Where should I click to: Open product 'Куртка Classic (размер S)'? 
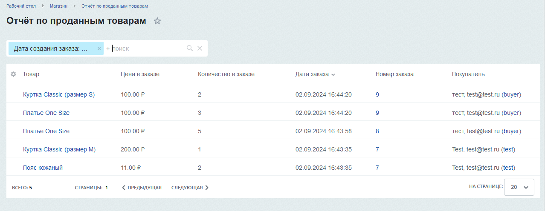click(x=59, y=95)
